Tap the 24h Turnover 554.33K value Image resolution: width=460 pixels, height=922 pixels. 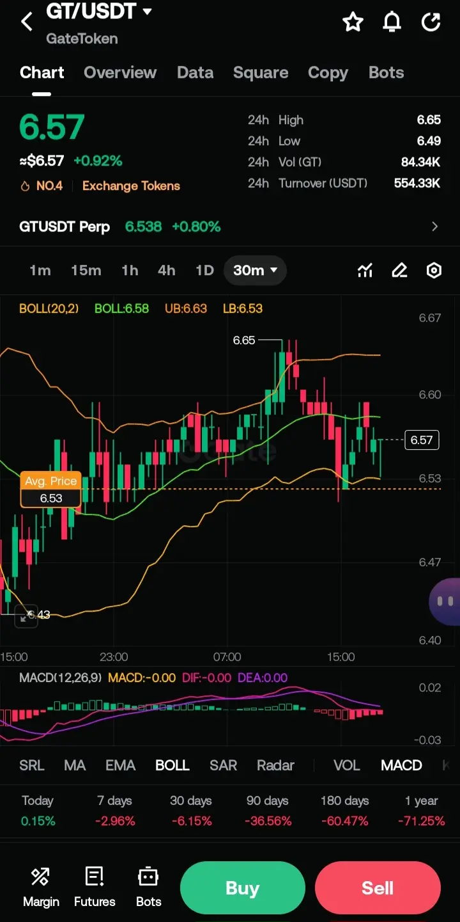[417, 183]
